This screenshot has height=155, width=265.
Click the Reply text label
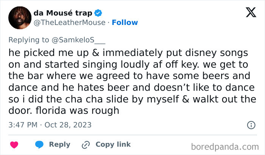tap(60, 144)
